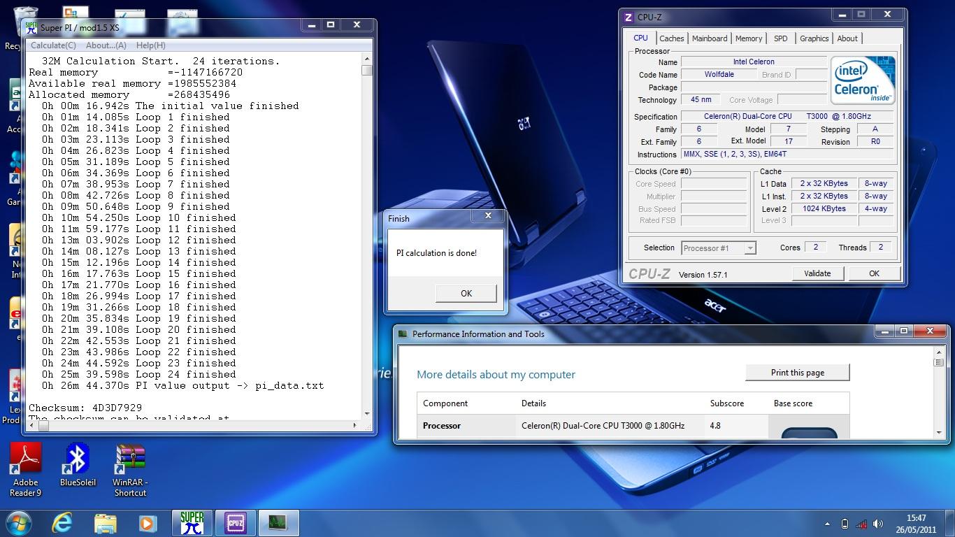The width and height of the screenshot is (955, 537).
Task: Open volume speaker tray icon
Action: (x=879, y=524)
